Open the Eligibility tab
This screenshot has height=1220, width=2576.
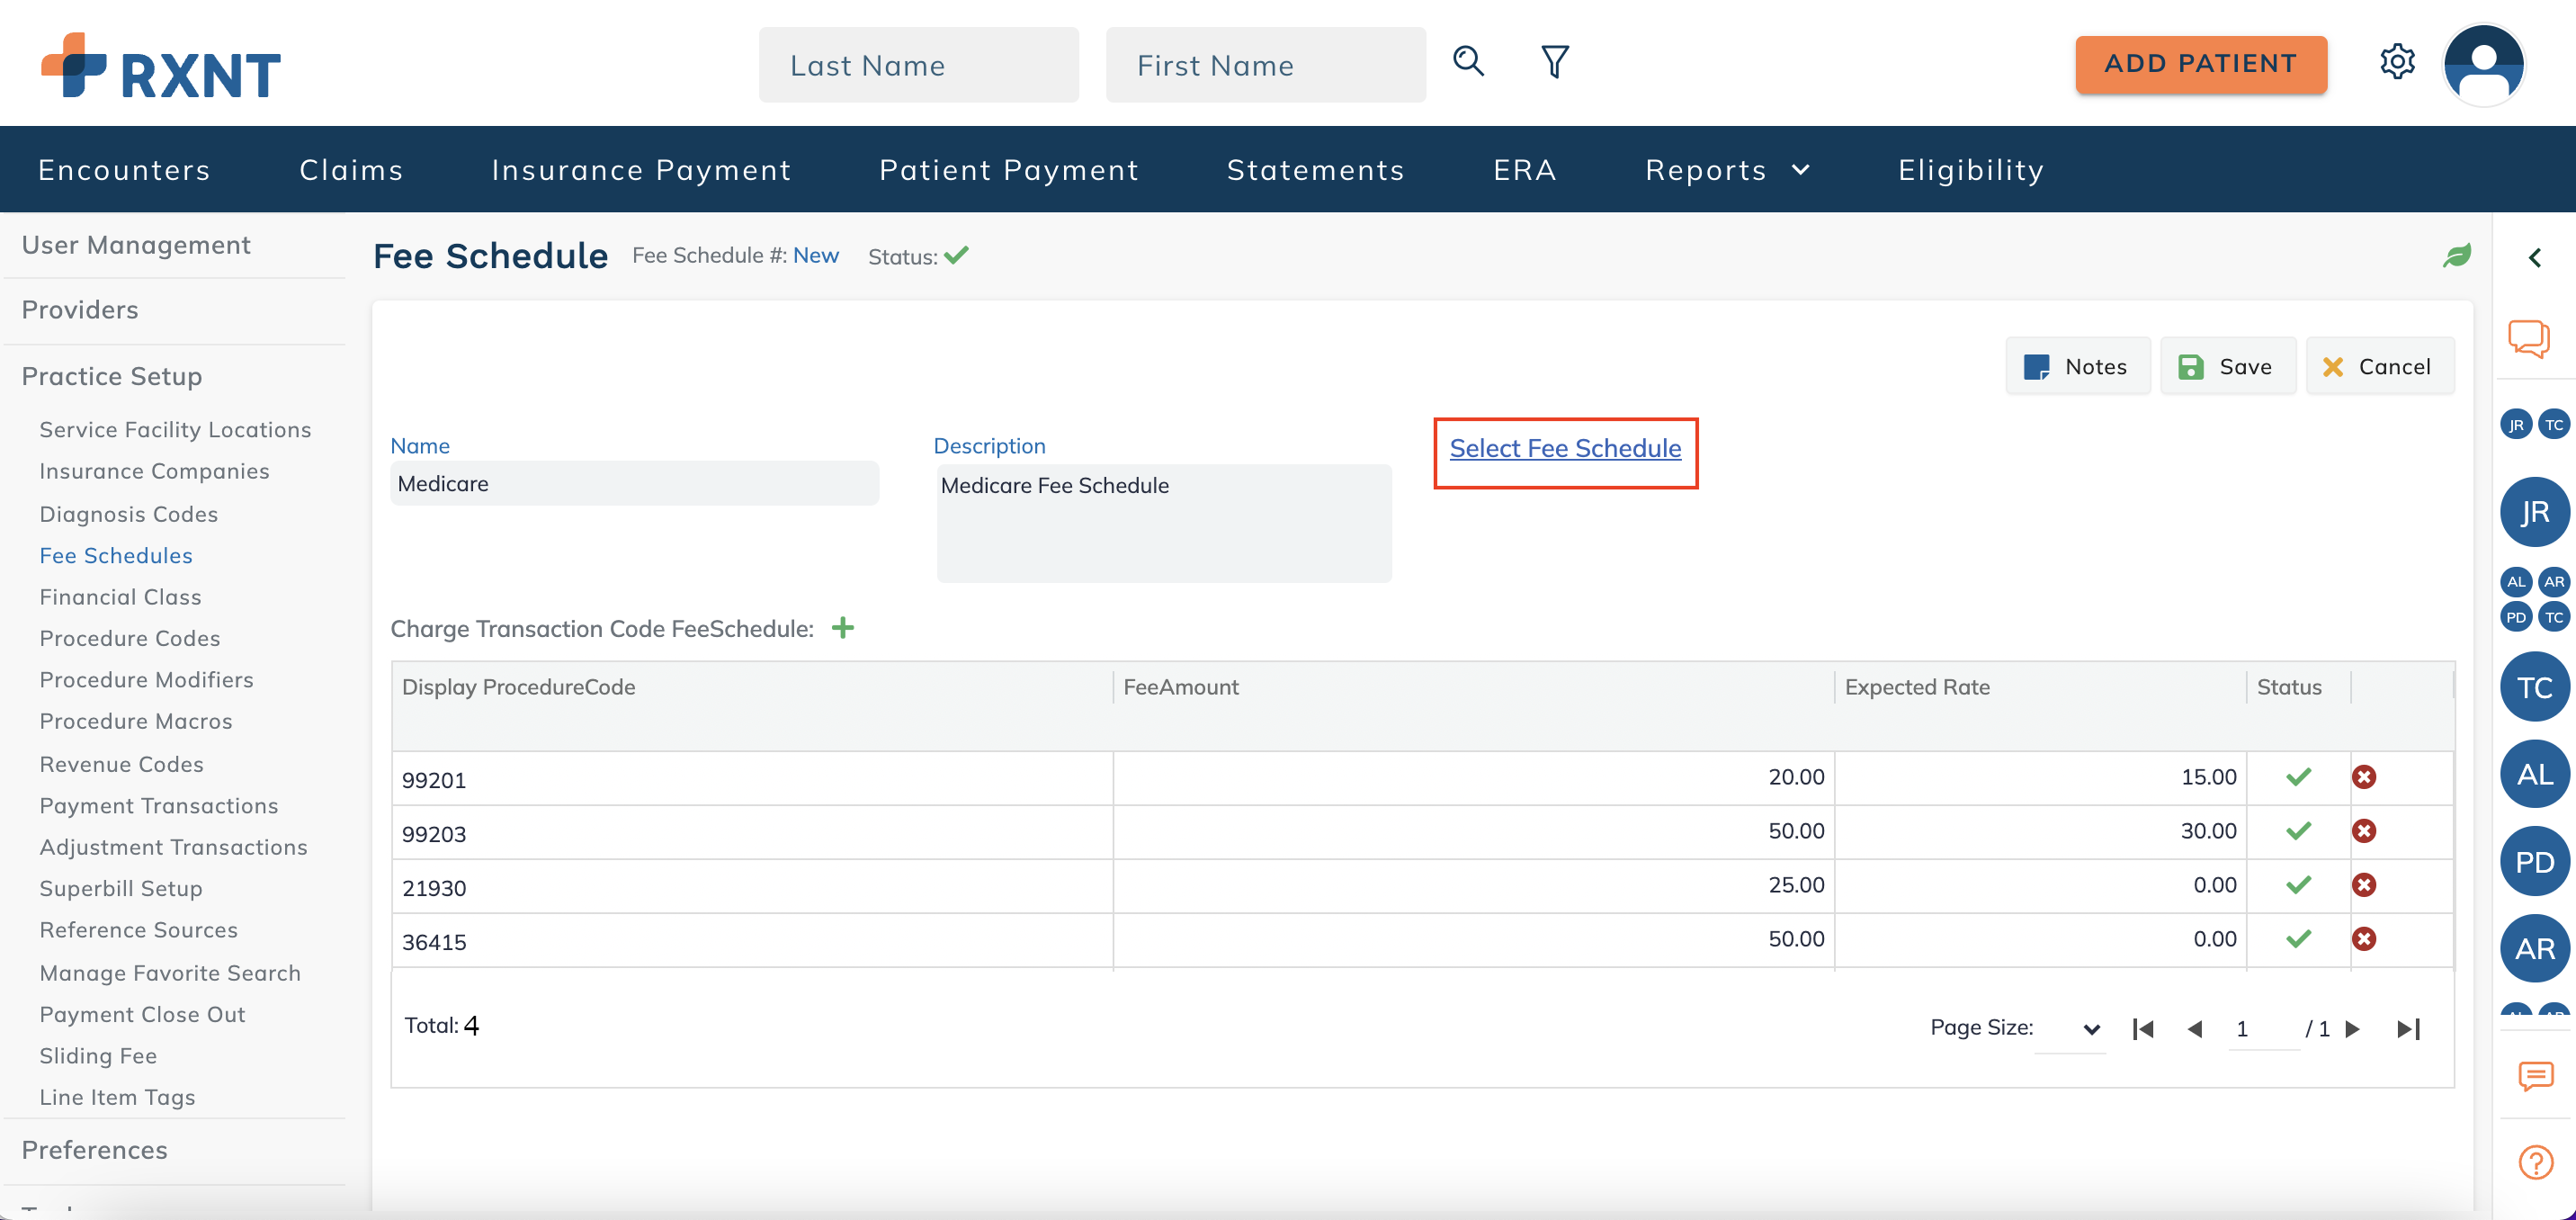[1971, 170]
